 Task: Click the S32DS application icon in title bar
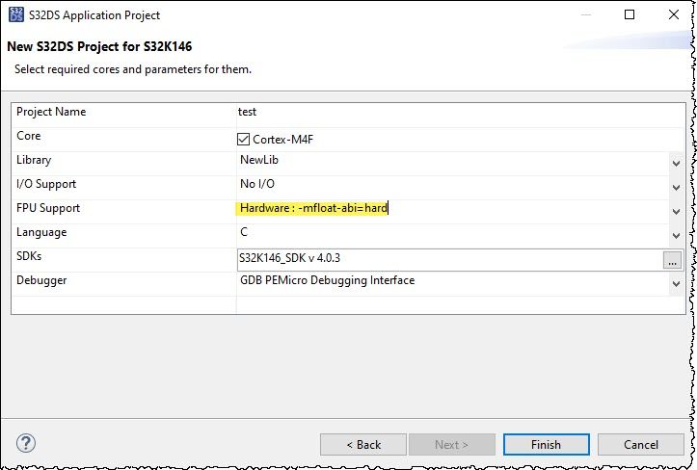pyautogui.click(x=16, y=14)
